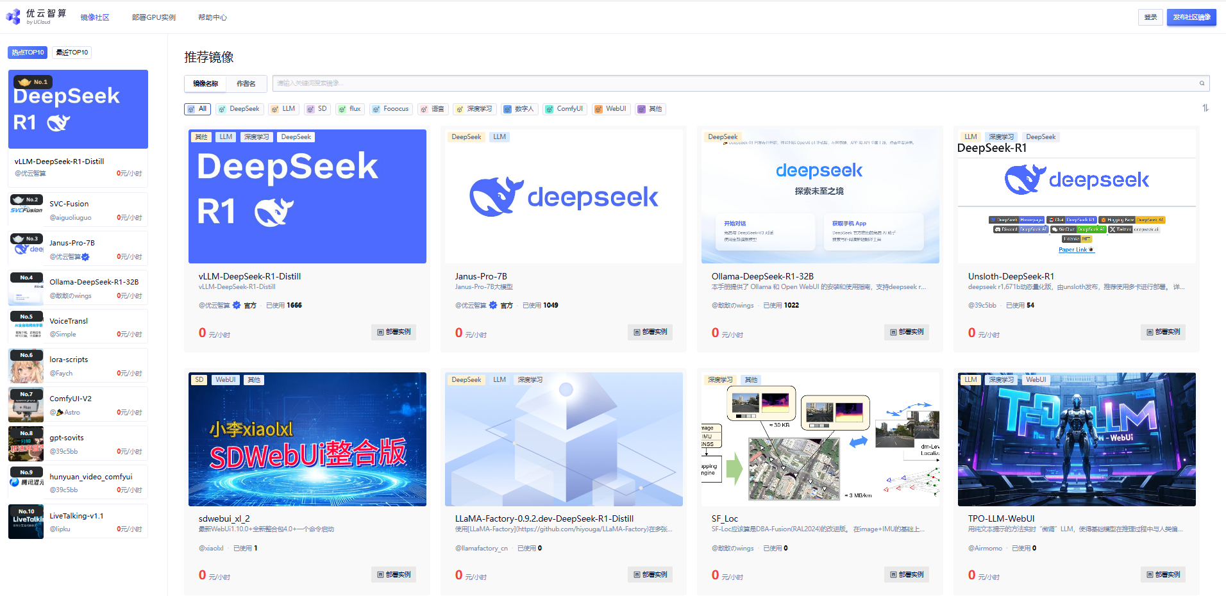Filter by ComfyUI tag

click(565, 109)
